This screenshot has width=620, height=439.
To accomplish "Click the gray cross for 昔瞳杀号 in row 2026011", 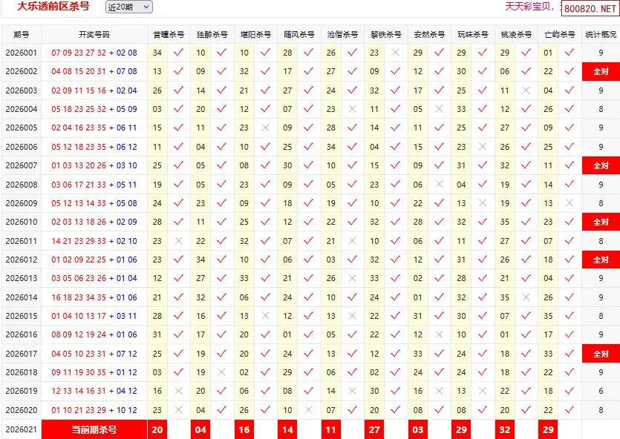I will pos(177,241).
